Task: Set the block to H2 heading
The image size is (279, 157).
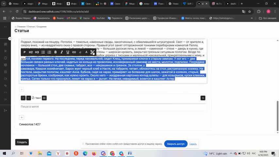Action: point(31,52)
